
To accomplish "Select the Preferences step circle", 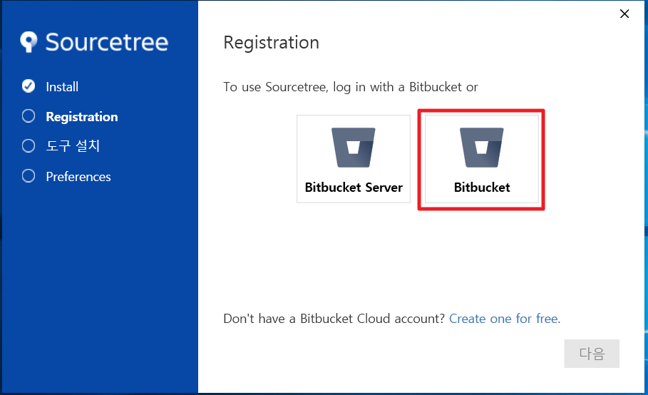I will [x=29, y=176].
